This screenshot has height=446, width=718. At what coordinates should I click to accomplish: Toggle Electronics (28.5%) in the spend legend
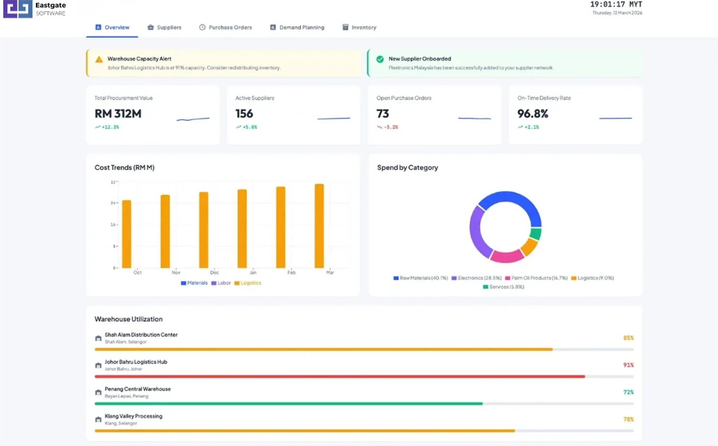(477, 278)
